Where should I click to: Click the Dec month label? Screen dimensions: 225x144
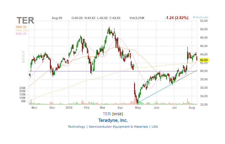[52, 108]
